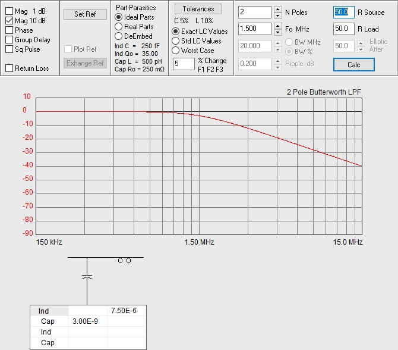Decrease the N Poles value
Viewport: 398px width, 350px height.
coord(277,15)
